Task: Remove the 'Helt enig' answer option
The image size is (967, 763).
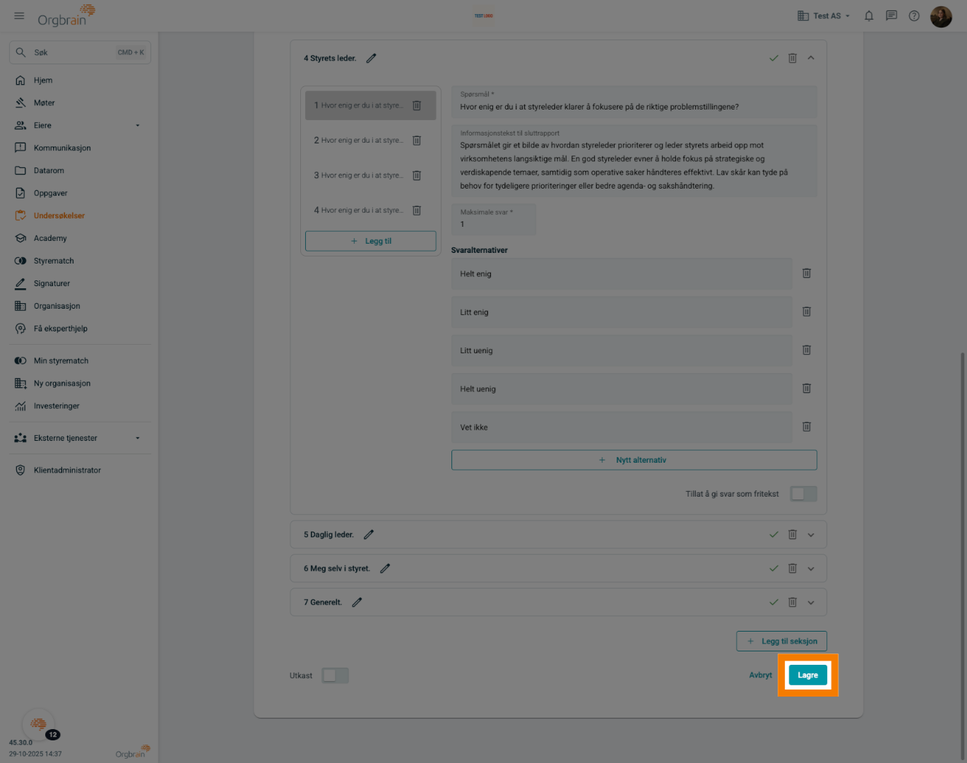Action: coord(807,273)
